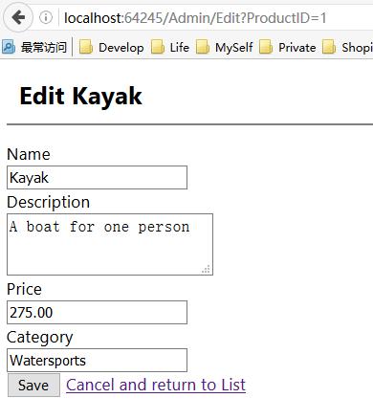Image resolution: width=373 pixels, height=420 pixels.
Task: Open the most visited bookmarks icon
Action: tap(8, 47)
